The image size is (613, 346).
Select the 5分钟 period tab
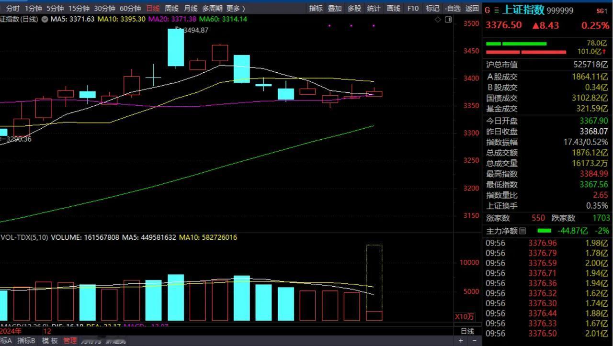coord(55,8)
